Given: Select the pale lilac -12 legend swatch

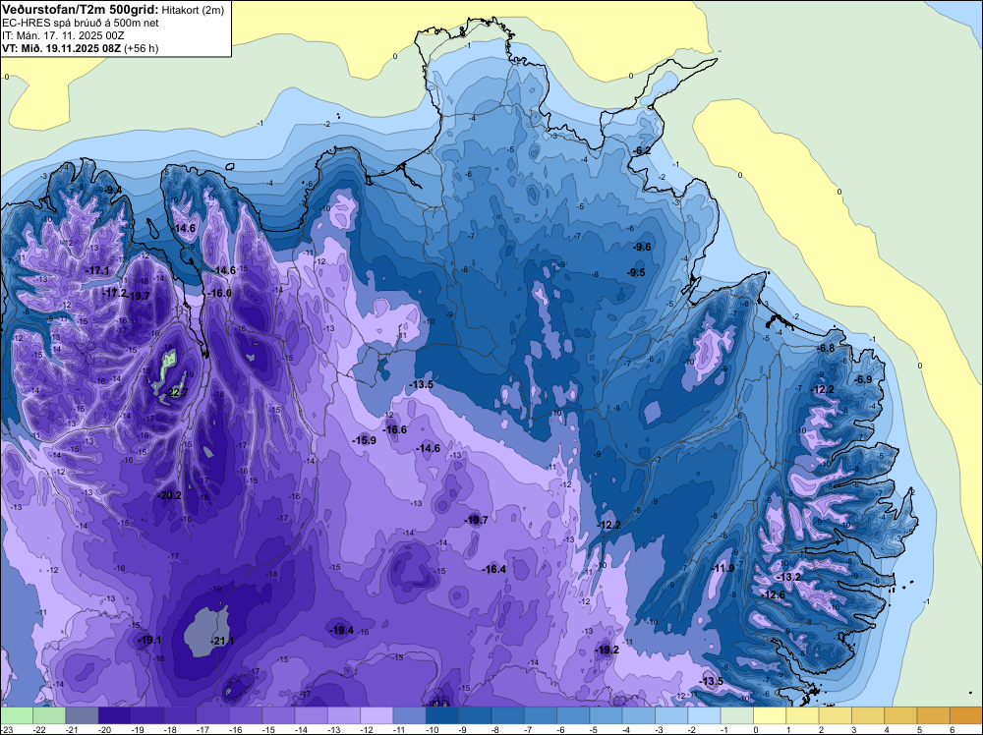Looking at the screenshot, I should click(x=376, y=715).
